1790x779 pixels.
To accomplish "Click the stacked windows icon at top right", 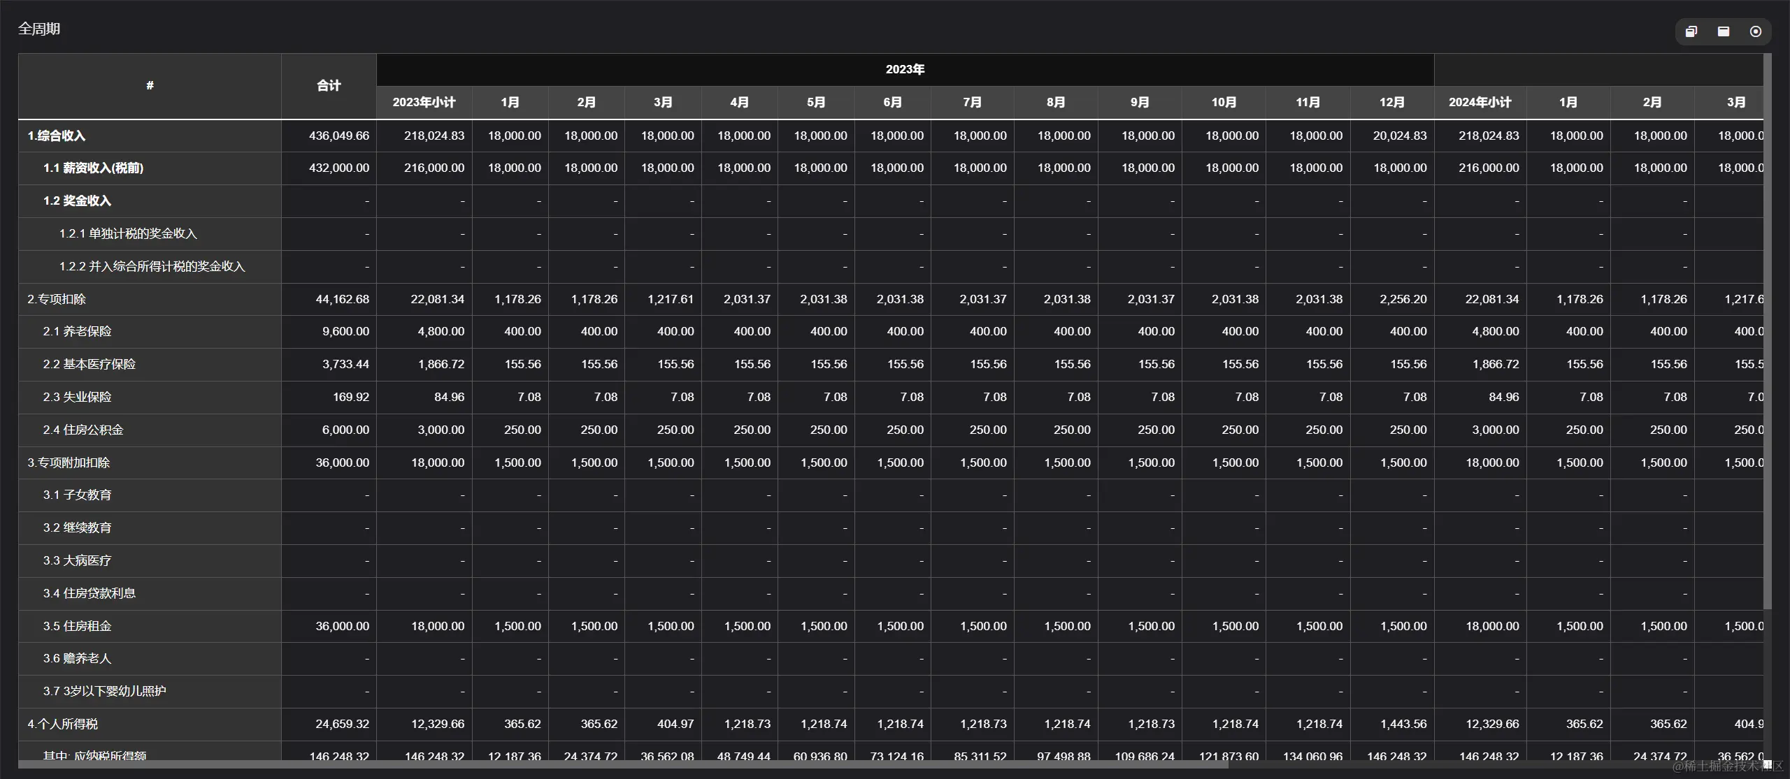I will pyautogui.click(x=1691, y=31).
